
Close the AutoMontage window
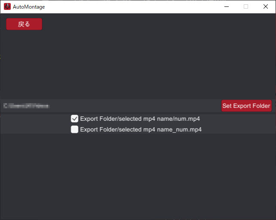(266, 6)
